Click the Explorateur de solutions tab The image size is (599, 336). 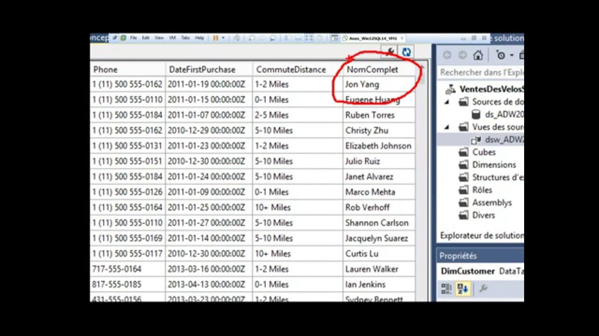click(x=482, y=235)
